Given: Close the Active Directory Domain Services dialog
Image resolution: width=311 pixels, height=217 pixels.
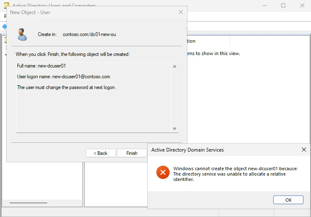Looking at the screenshot, I should (304, 149).
